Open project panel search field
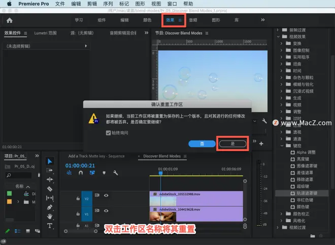 (18, 176)
